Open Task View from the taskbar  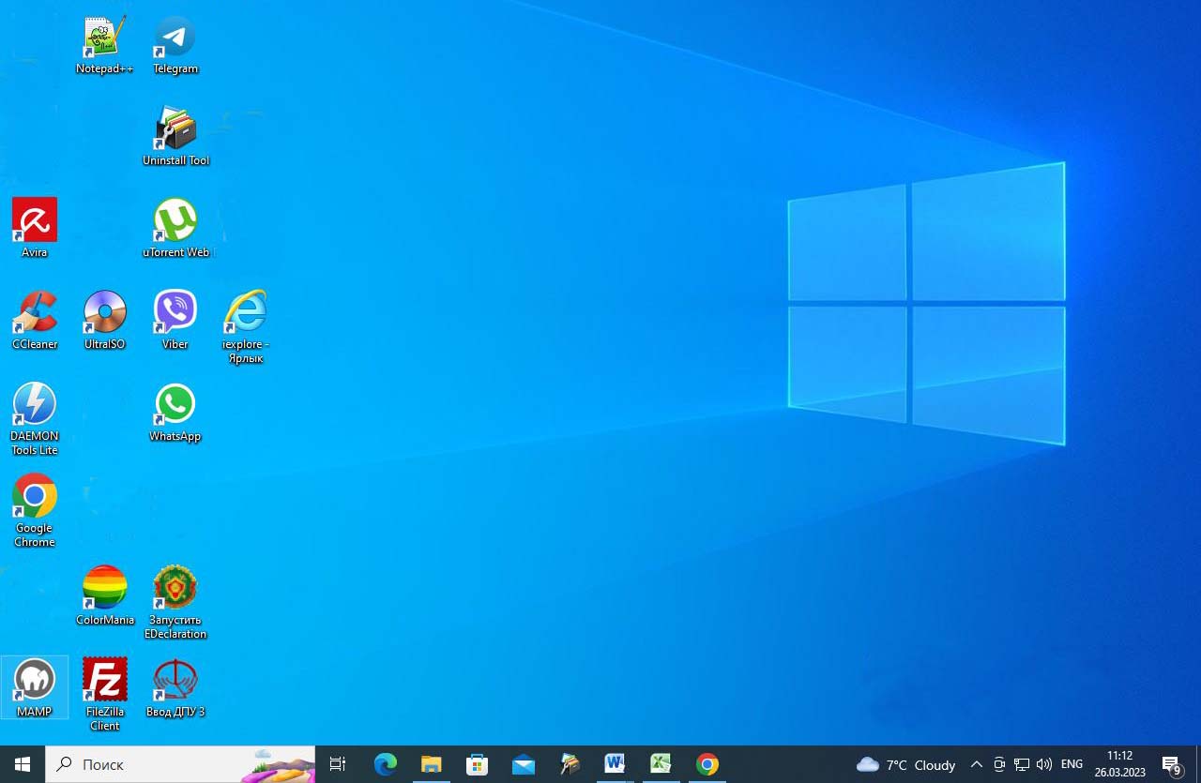(x=338, y=764)
